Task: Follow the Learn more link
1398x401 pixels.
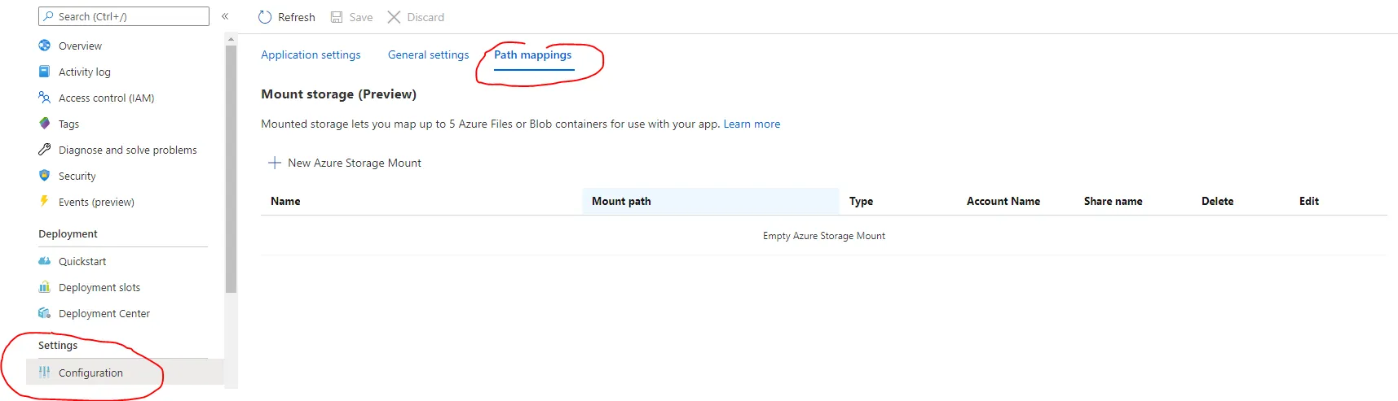Action: 752,124
